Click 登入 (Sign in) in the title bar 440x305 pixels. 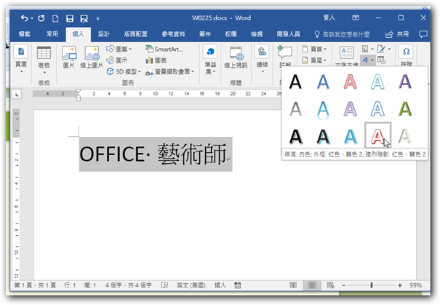pos(329,17)
